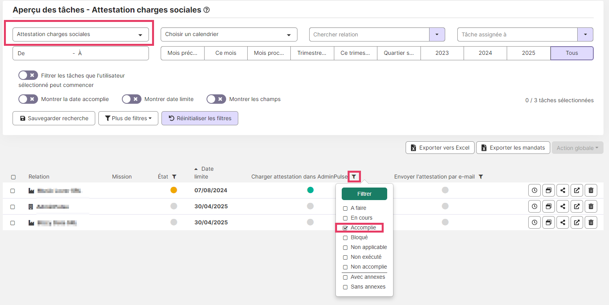Click grey e-mail status dot in 07/08/2024 row
This screenshot has width=609, height=305.
(445, 190)
